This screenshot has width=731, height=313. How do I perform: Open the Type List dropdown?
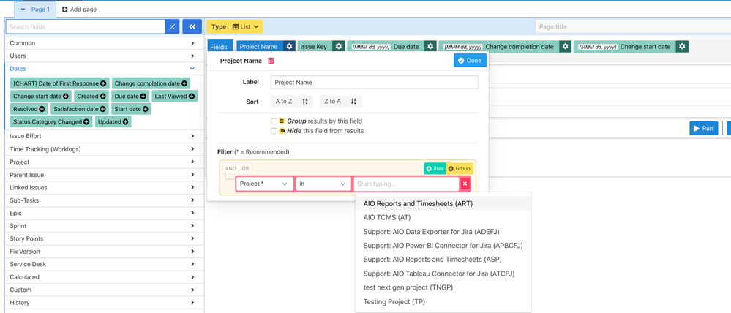point(234,27)
